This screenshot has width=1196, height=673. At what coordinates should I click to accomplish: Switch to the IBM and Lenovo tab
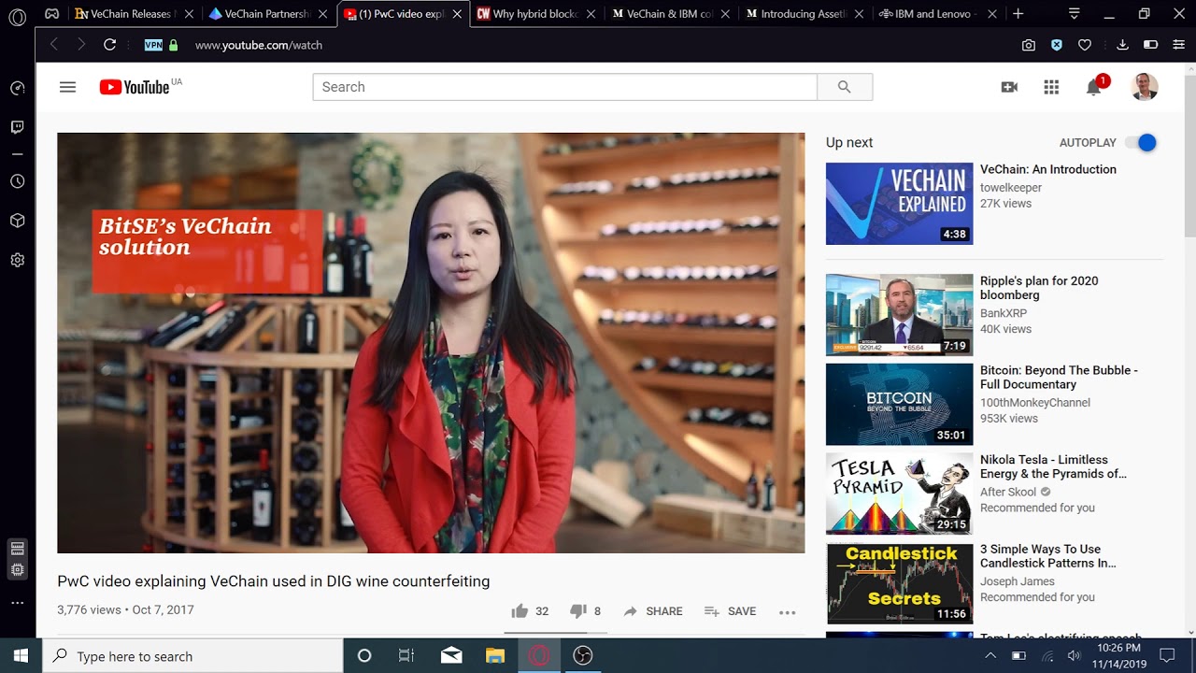click(939, 14)
